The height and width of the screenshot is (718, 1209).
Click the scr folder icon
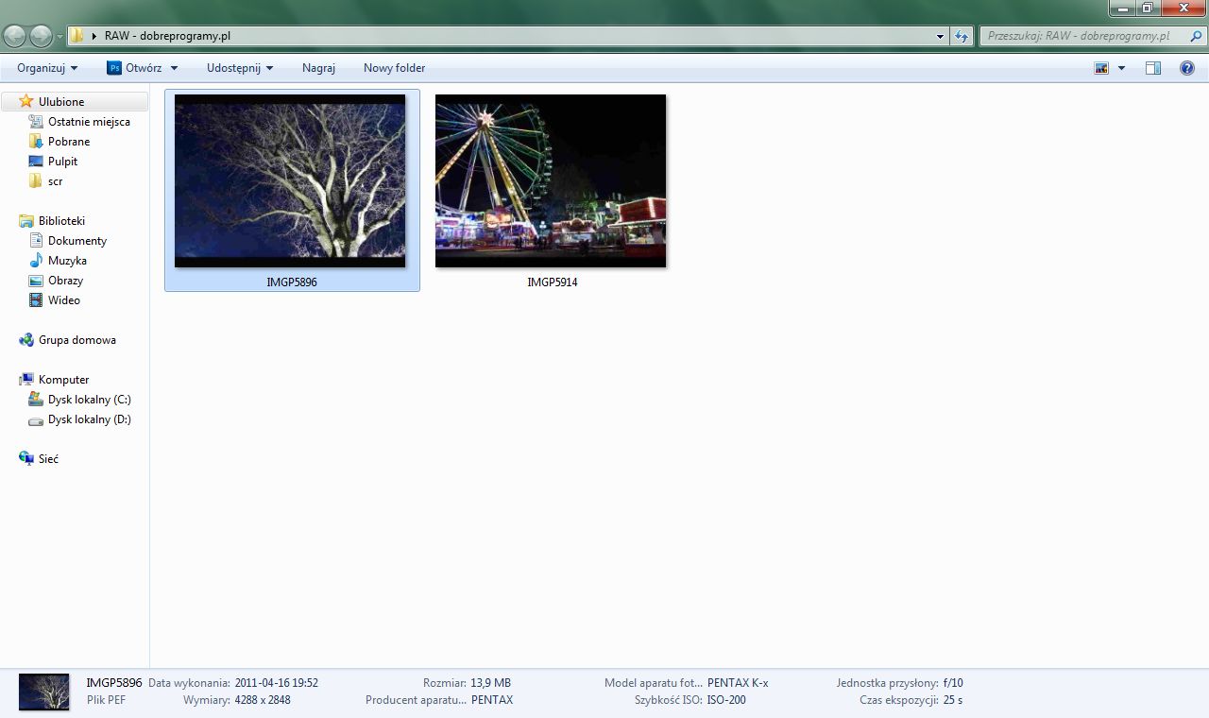[x=36, y=180]
